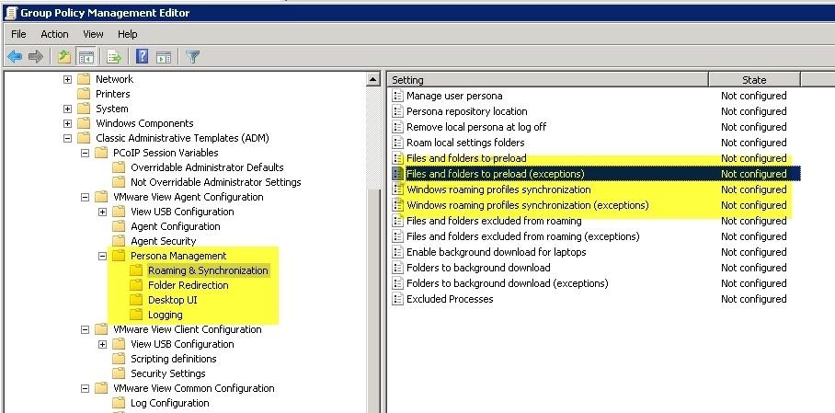
Task: Click the Printers folder icon
Action: [x=84, y=94]
